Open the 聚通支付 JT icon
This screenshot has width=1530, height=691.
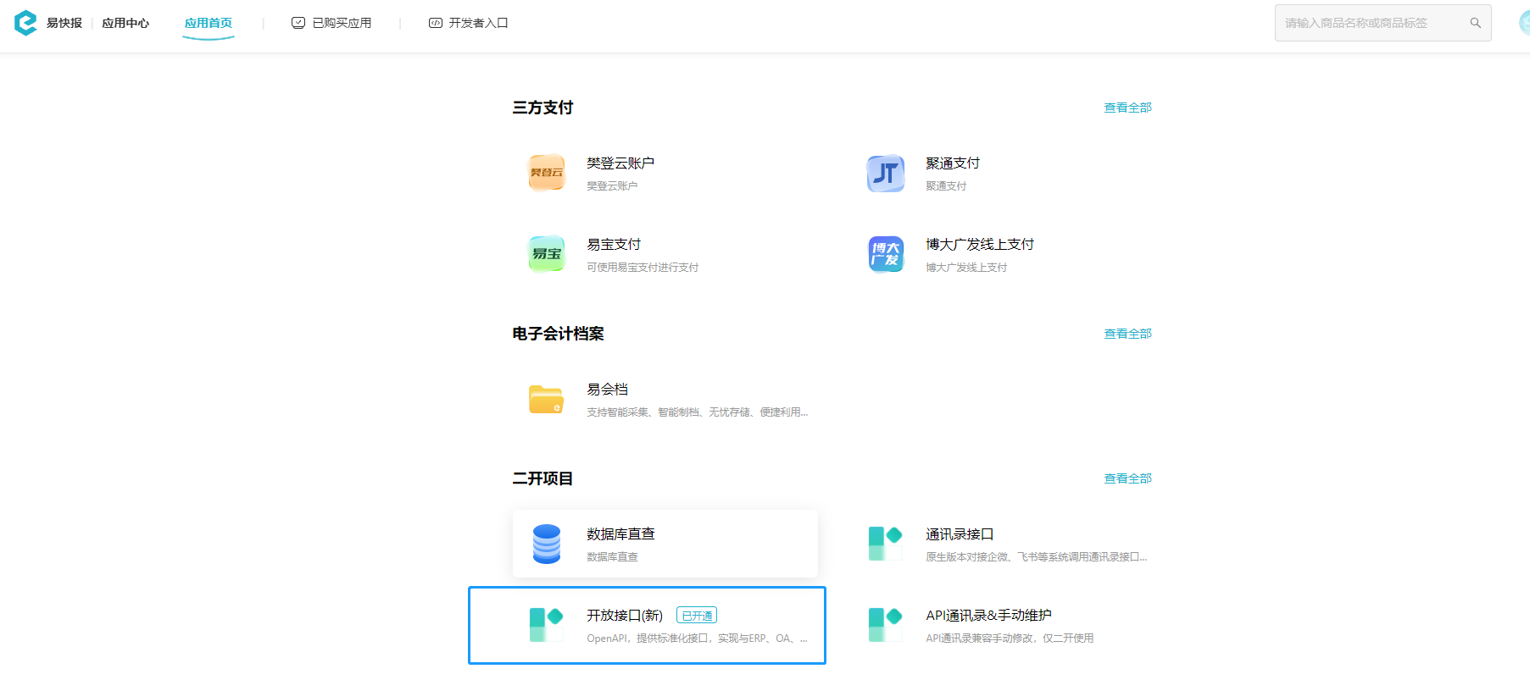886,173
